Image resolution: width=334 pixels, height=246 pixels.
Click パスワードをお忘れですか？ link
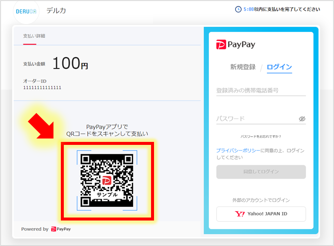point(261,136)
